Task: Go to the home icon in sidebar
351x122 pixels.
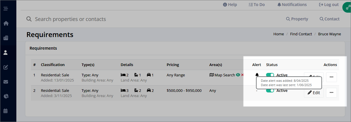Action: click(5, 23)
